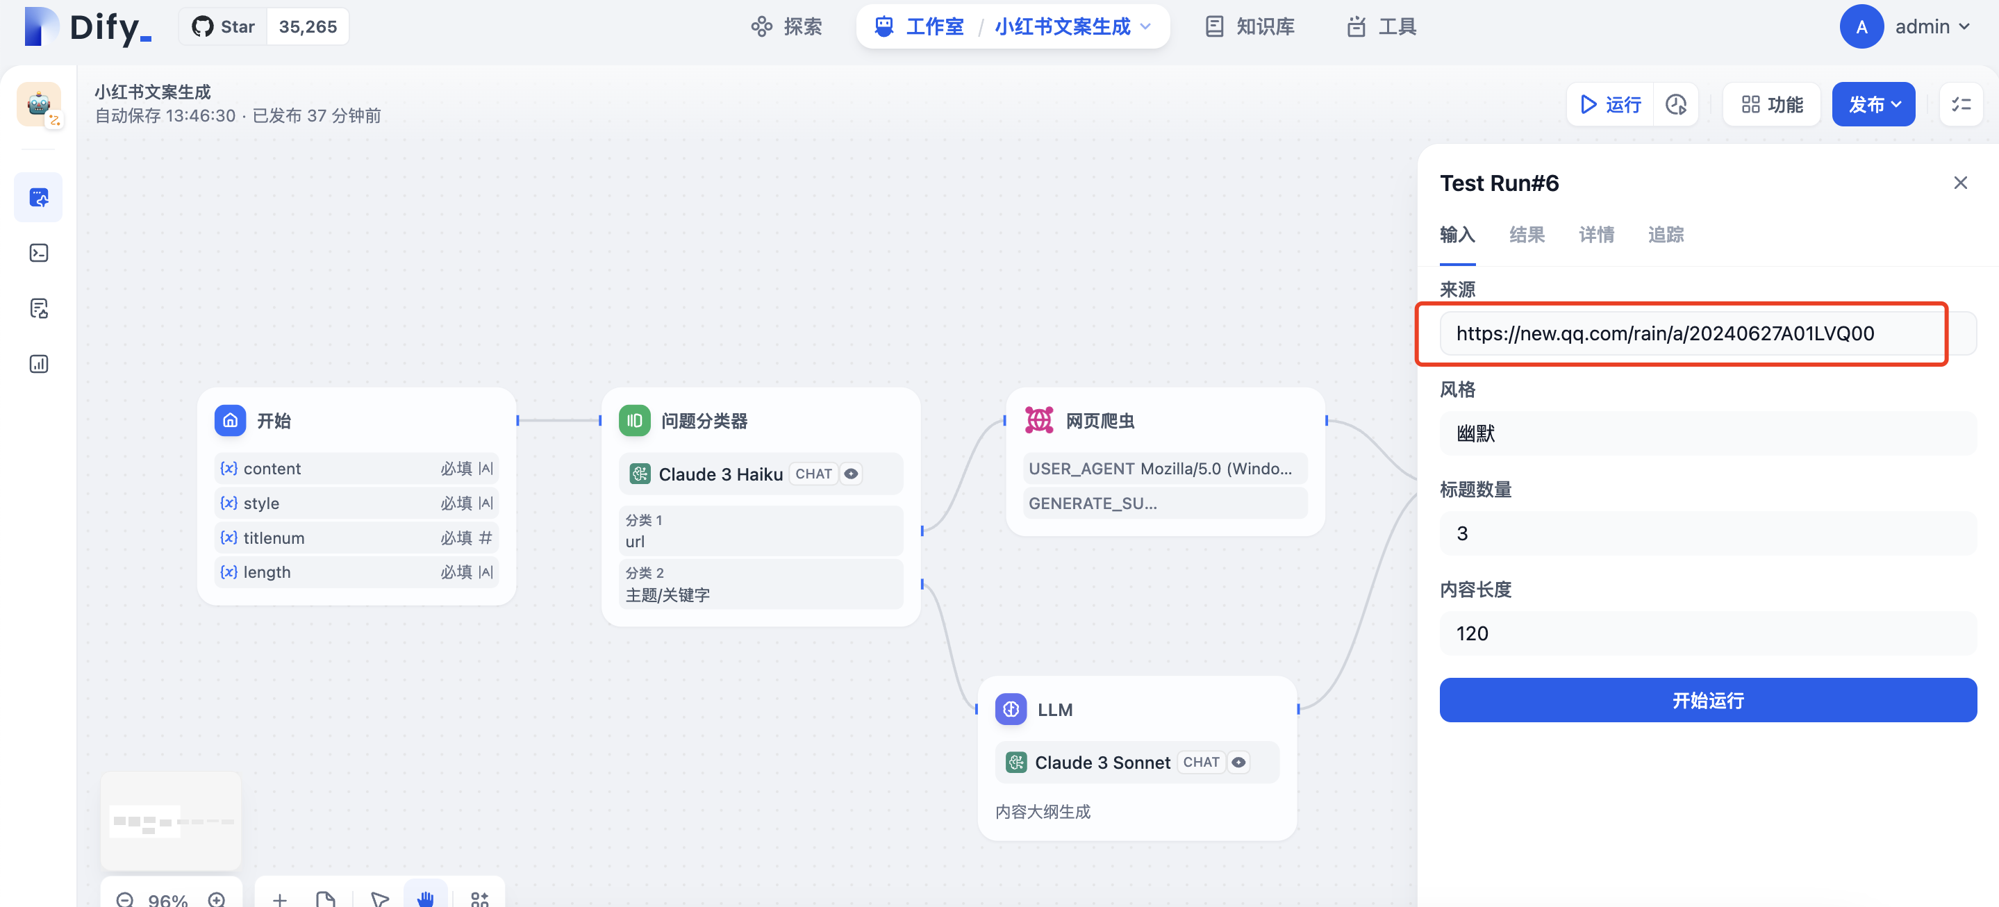Click the workflow minimap thumbnail

171,821
